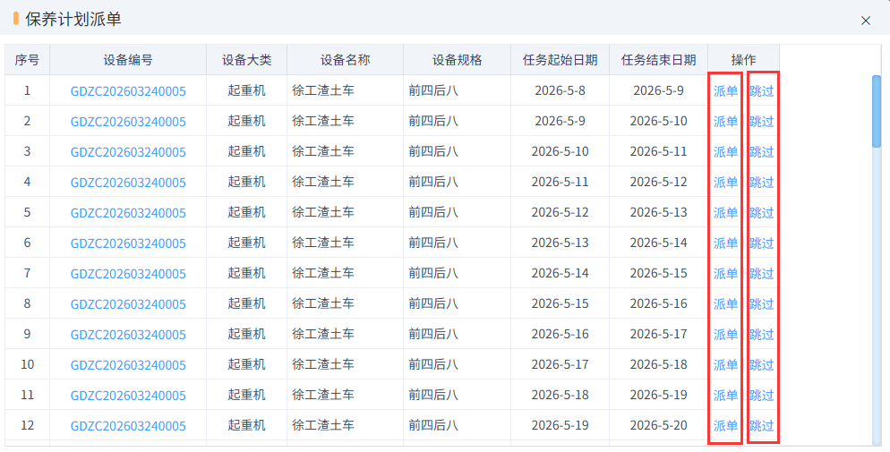Image resolution: width=890 pixels, height=452 pixels.
Task: Open device number link in row 5
Action: coord(128,213)
